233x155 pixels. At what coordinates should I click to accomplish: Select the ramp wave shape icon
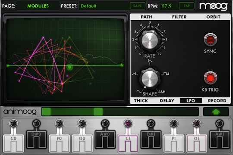135,74
